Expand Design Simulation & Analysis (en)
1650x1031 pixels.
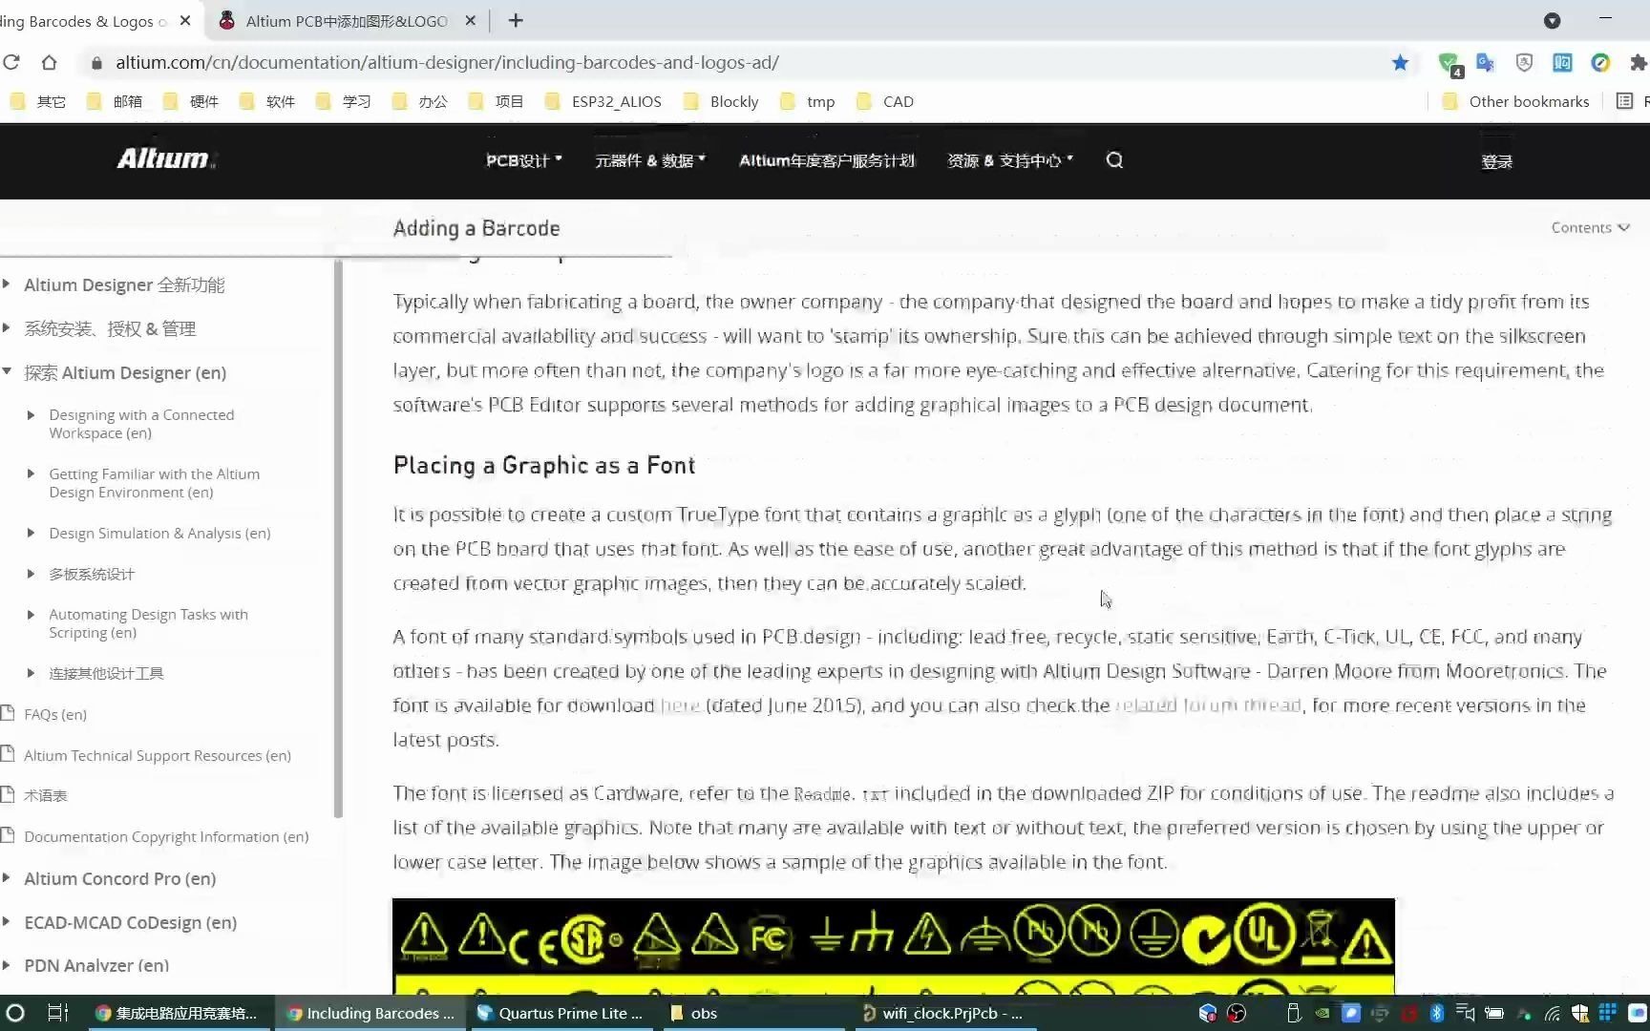pyautogui.click(x=31, y=533)
